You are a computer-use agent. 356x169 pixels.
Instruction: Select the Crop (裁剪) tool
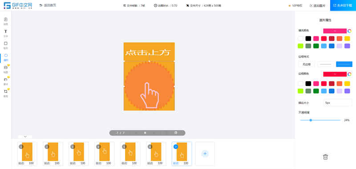(6, 93)
